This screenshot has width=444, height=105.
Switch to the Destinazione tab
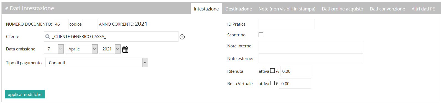point(239,9)
